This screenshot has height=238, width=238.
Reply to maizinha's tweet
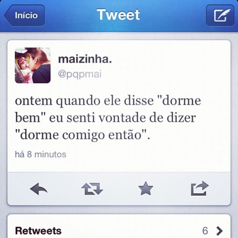coord(39,189)
